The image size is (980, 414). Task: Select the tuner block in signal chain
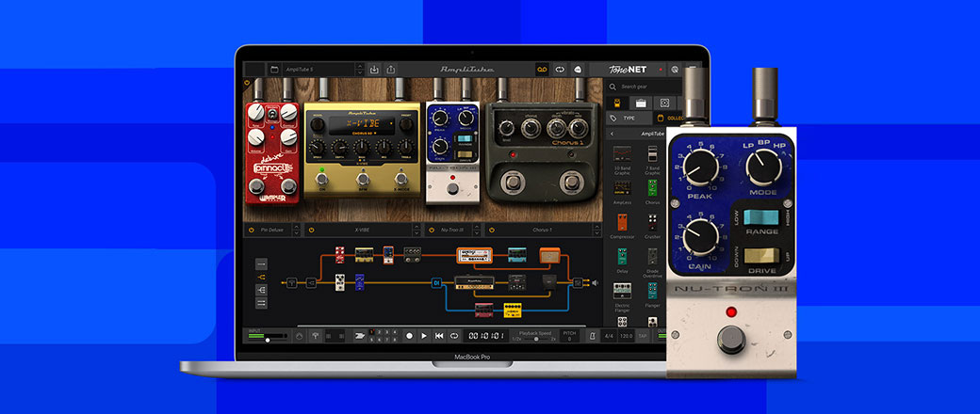(291, 283)
